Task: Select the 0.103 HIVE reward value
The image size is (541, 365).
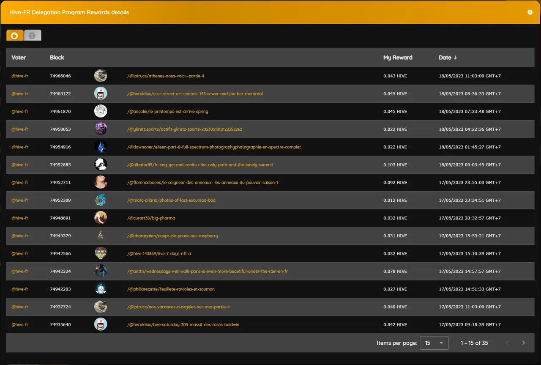Action: point(395,165)
